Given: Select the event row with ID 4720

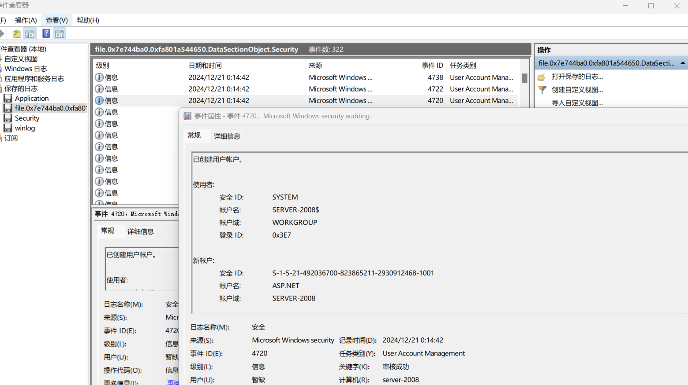Looking at the screenshot, I should (305, 100).
